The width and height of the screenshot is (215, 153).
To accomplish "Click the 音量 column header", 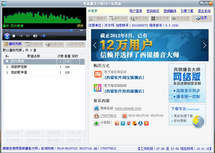I will [67, 56].
